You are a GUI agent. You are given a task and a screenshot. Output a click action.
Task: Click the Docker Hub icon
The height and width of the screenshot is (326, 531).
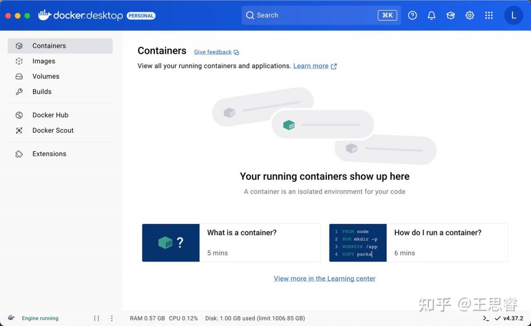19,115
